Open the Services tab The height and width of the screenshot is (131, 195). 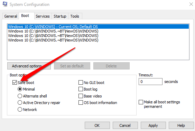(43, 16)
